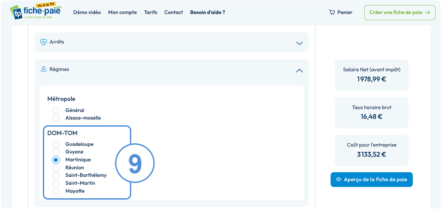442x210 pixels.
Task: Click the Taux horaire brut label
Action: [372, 107]
